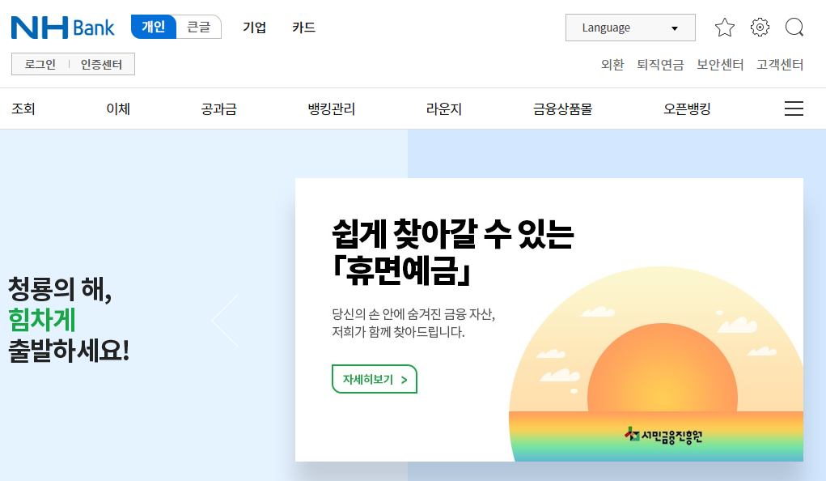Click the sunrise illustration on the banner

pos(656,364)
